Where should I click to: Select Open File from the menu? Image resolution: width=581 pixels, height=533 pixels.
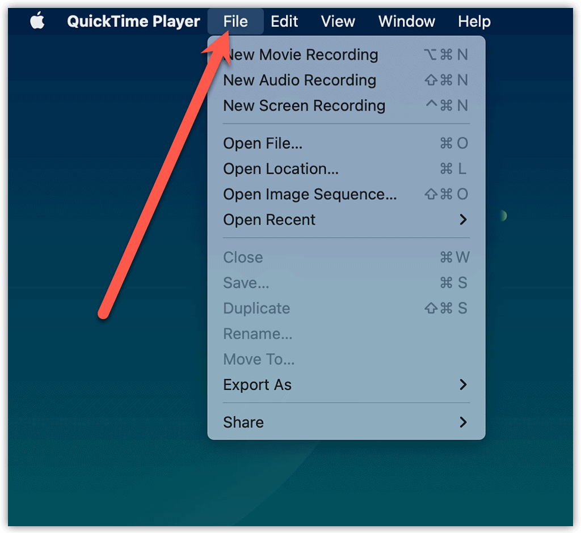(263, 143)
